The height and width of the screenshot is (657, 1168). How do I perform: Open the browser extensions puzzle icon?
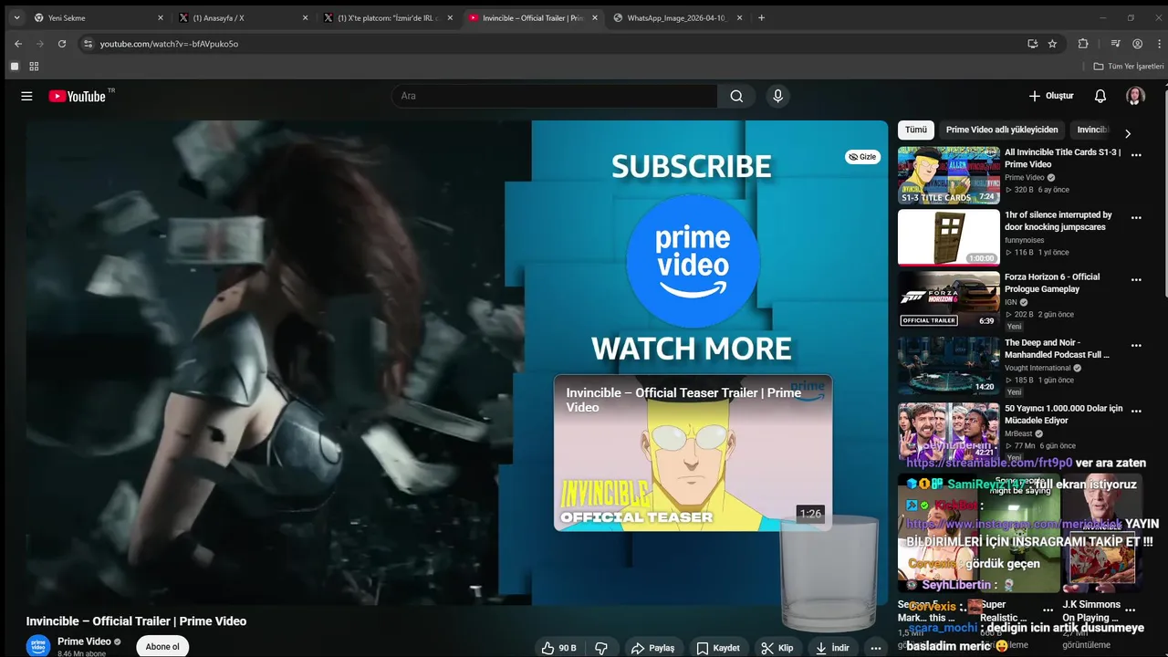point(1083,43)
